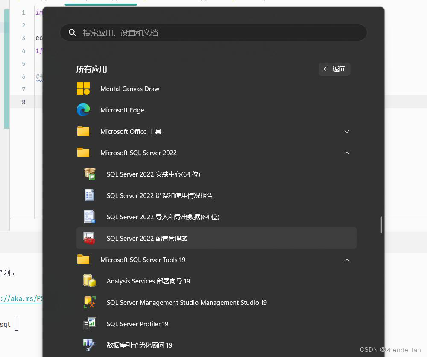Launch Microsoft Edge browser icon
The image size is (427, 357).
point(83,110)
